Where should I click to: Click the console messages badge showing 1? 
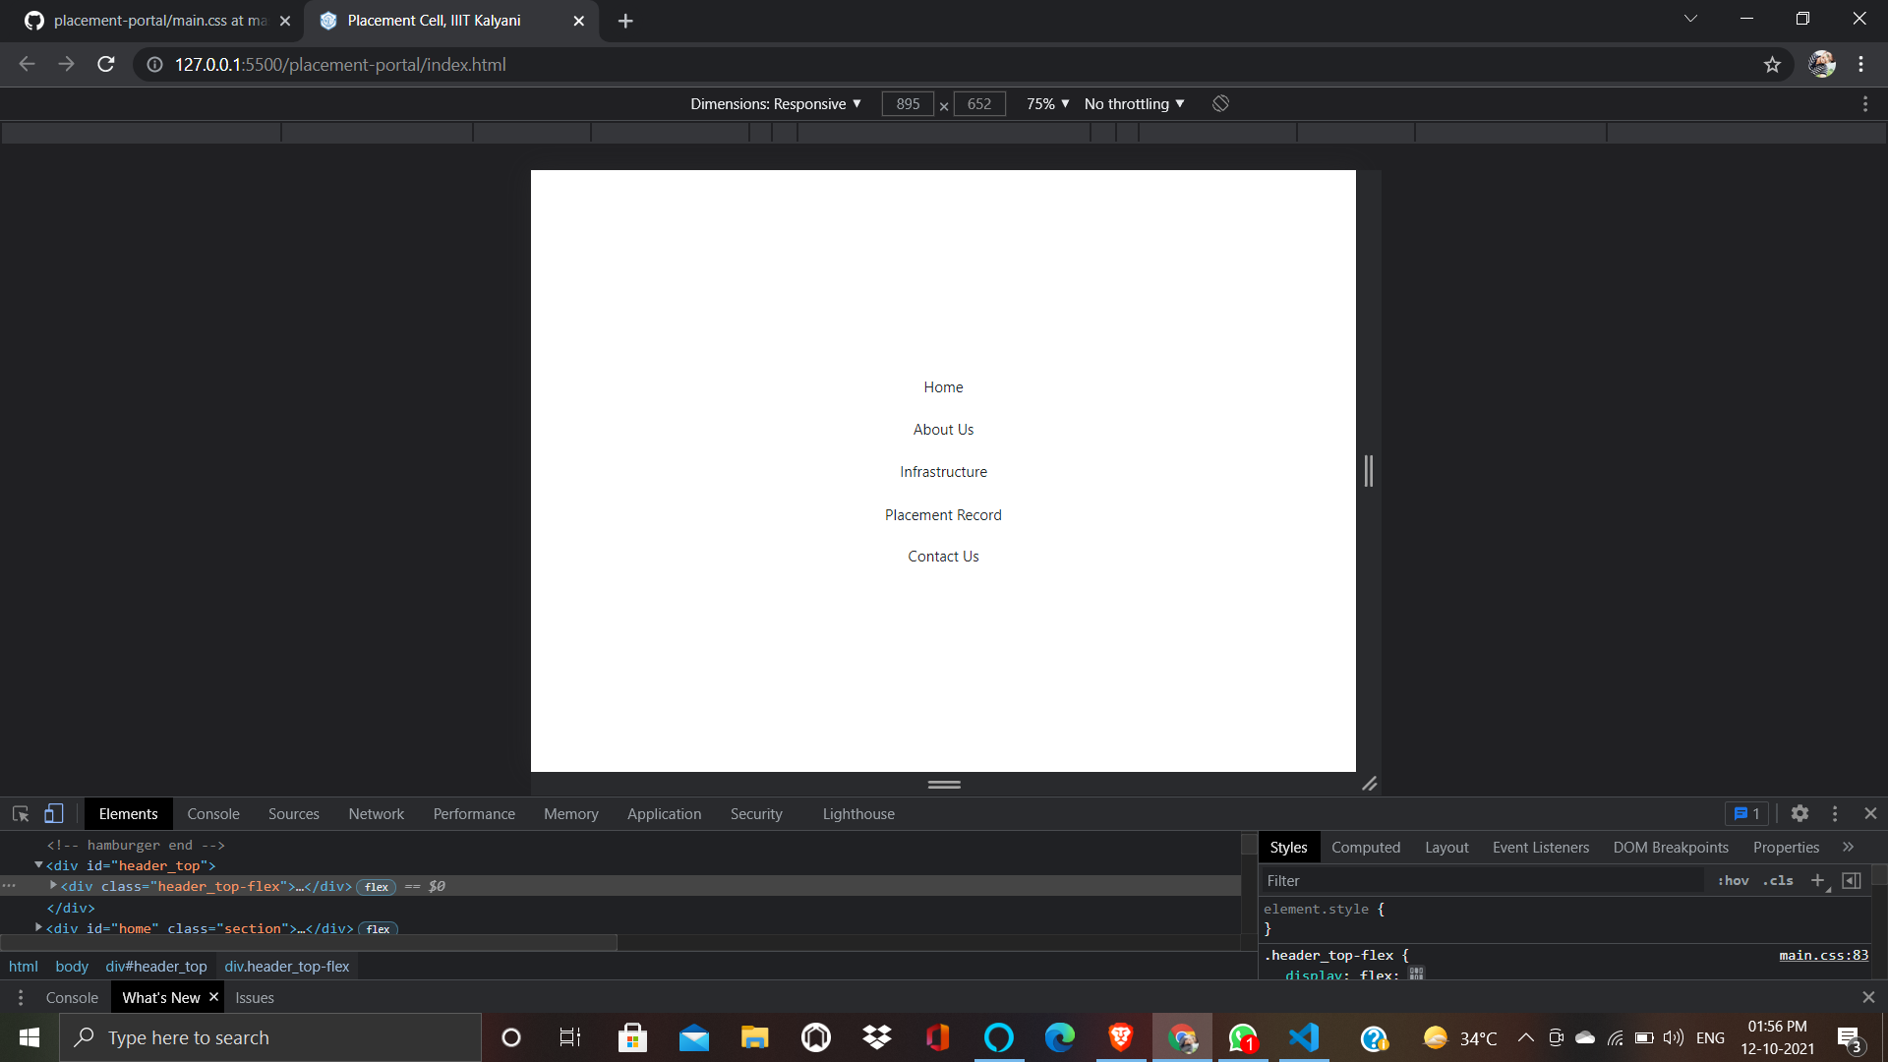coord(1746,813)
